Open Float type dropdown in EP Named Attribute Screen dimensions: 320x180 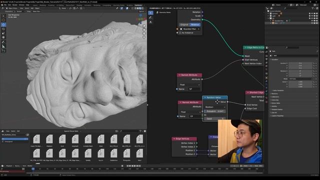pyautogui.click(x=190, y=112)
